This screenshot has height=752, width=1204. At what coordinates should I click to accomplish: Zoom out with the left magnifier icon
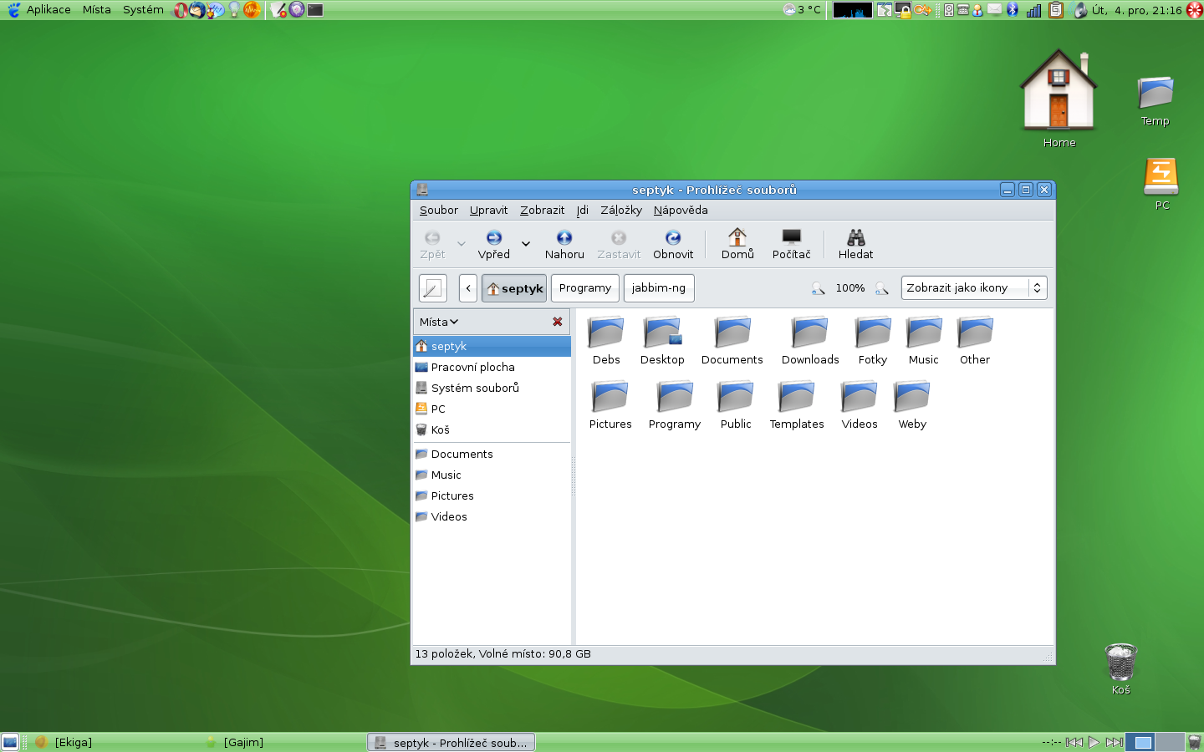tap(818, 288)
